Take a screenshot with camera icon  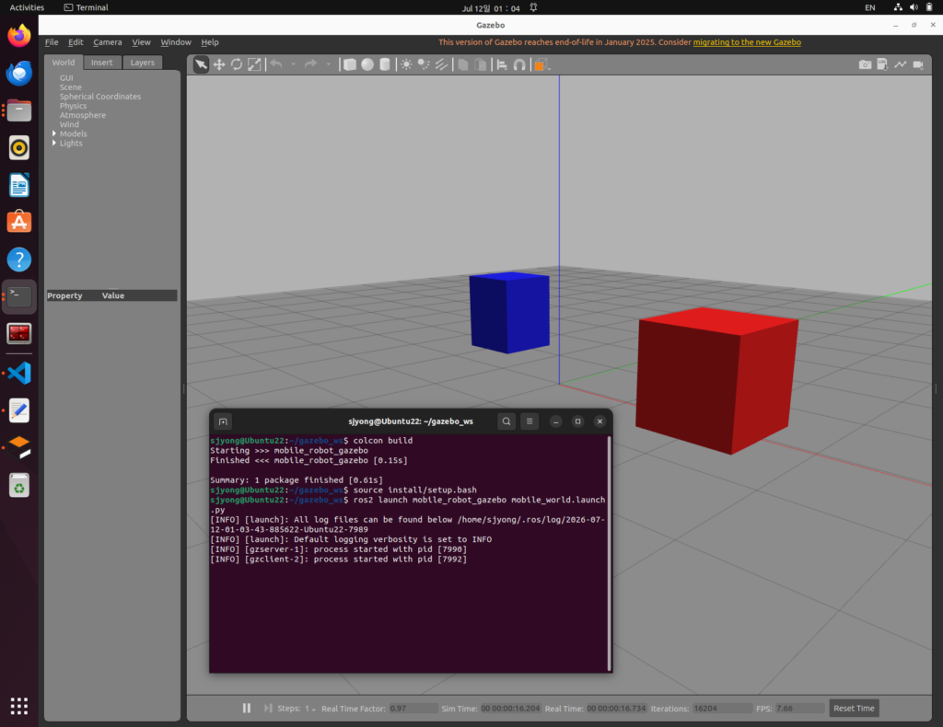point(865,64)
